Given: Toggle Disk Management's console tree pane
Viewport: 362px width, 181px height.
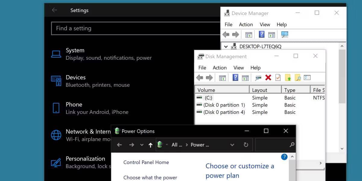Looking at the screenshot, I should tap(222, 78).
